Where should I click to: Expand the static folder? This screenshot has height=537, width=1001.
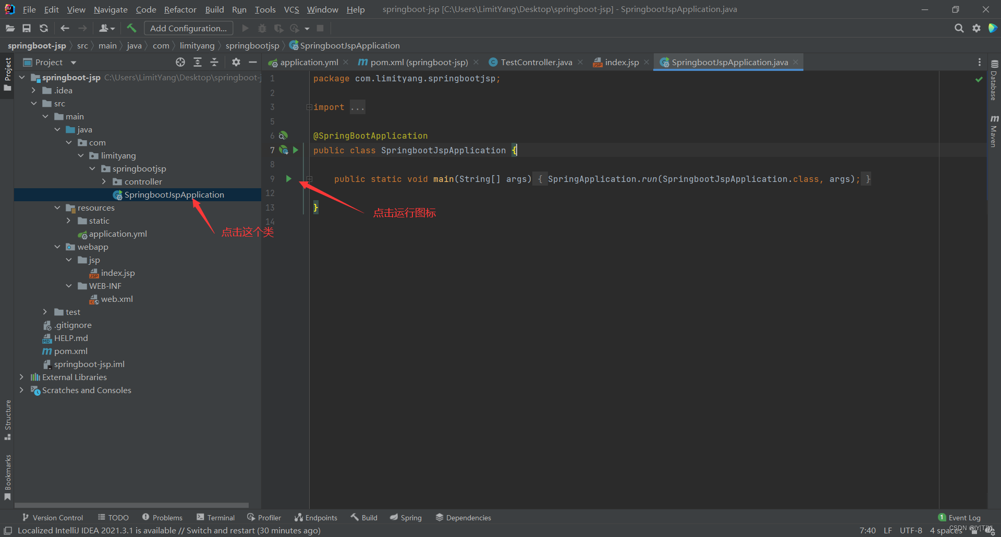68,221
